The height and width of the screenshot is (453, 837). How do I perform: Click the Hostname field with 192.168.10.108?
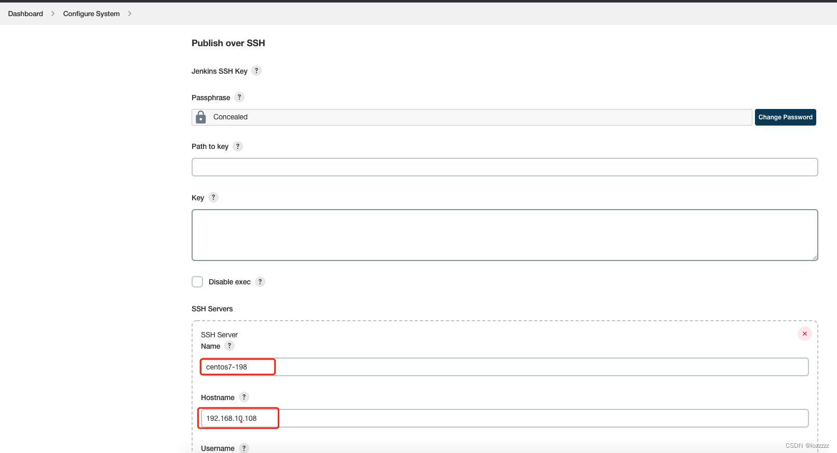click(505, 418)
